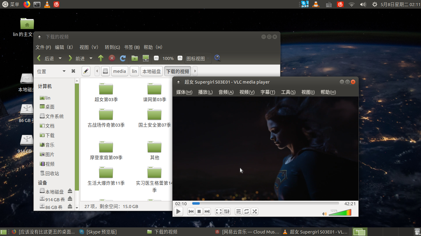Open computer toolbar icon
421x236 pixels.
tap(146, 58)
